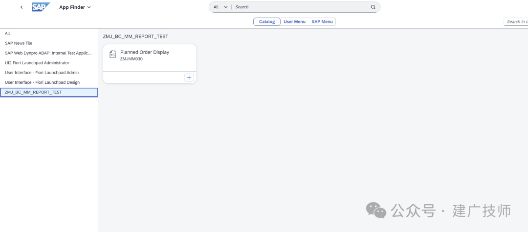Open the SAP logo home
Screen dimensions: 528x232
tap(41, 7)
